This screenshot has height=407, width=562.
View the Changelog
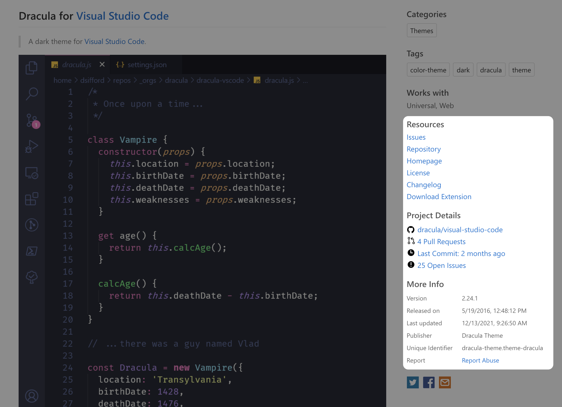pyautogui.click(x=424, y=184)
